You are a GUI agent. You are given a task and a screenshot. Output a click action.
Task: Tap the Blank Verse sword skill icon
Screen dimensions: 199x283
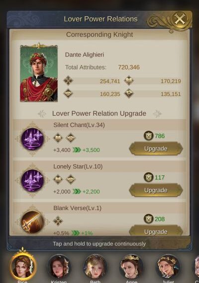pos(32,222)
